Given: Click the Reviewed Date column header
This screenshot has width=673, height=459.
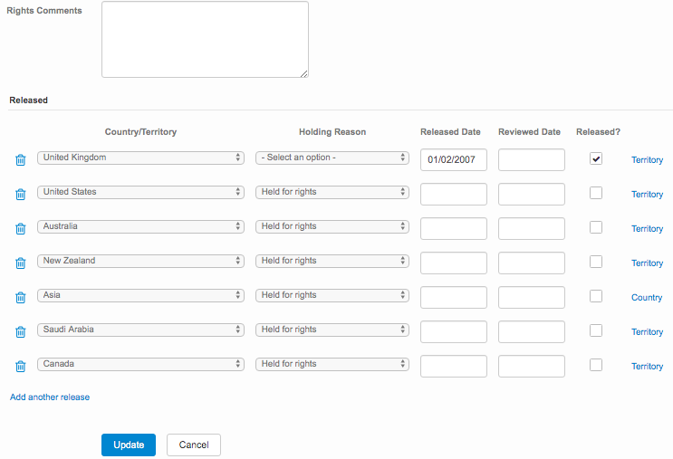Looking at the screenshot, I should [529, 131].
